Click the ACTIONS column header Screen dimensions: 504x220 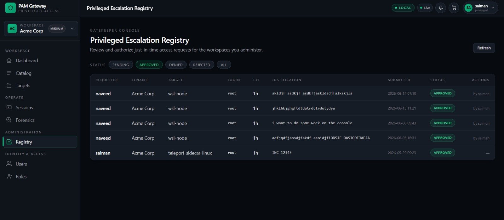click(480, 80)
